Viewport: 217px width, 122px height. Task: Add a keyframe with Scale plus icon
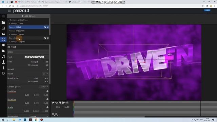pyautogui.click(x=47, y=107)
